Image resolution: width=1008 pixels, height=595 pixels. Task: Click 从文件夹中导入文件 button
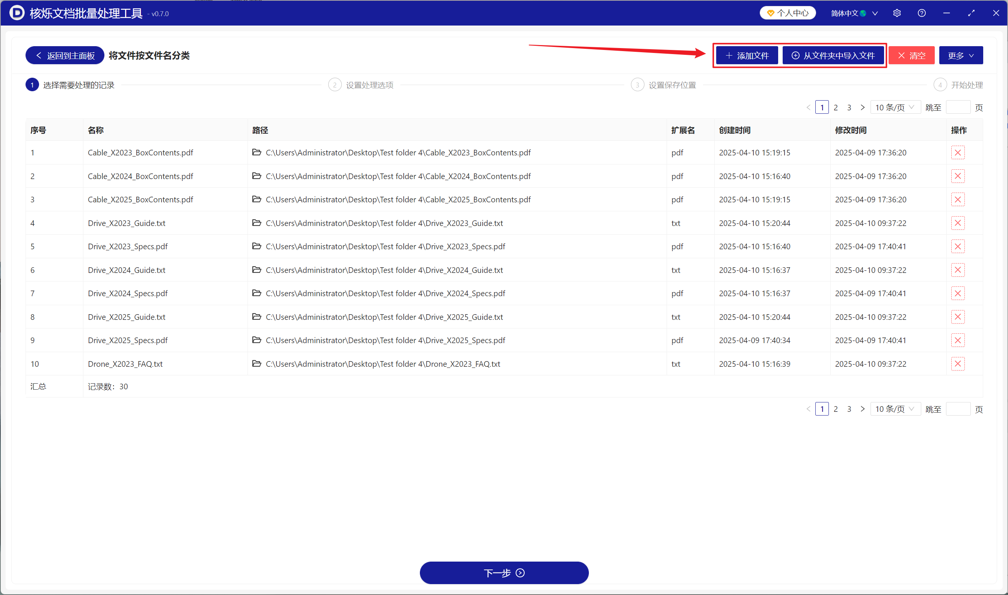click(x=833, y=55)
